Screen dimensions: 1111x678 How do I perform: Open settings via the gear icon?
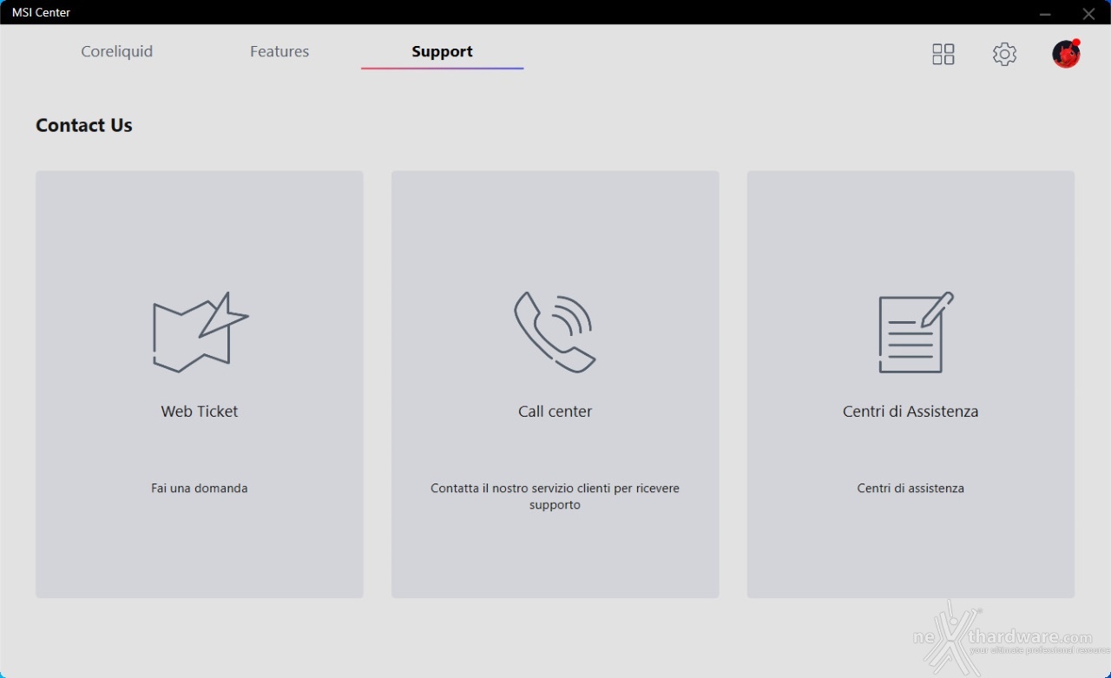[1004, 54]
